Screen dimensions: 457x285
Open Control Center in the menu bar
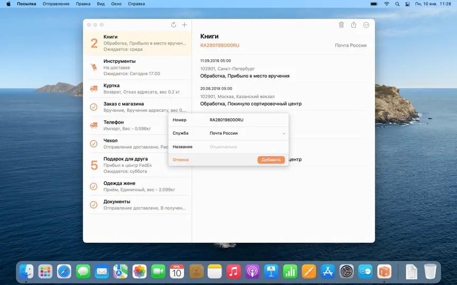click(407, 4)
